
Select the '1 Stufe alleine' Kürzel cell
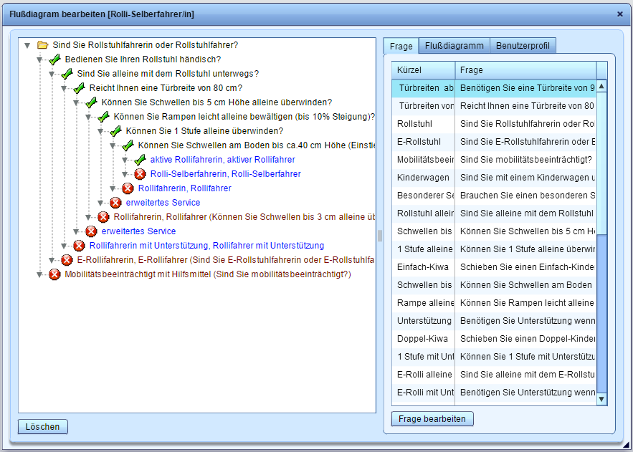click(x=424, y=249)
